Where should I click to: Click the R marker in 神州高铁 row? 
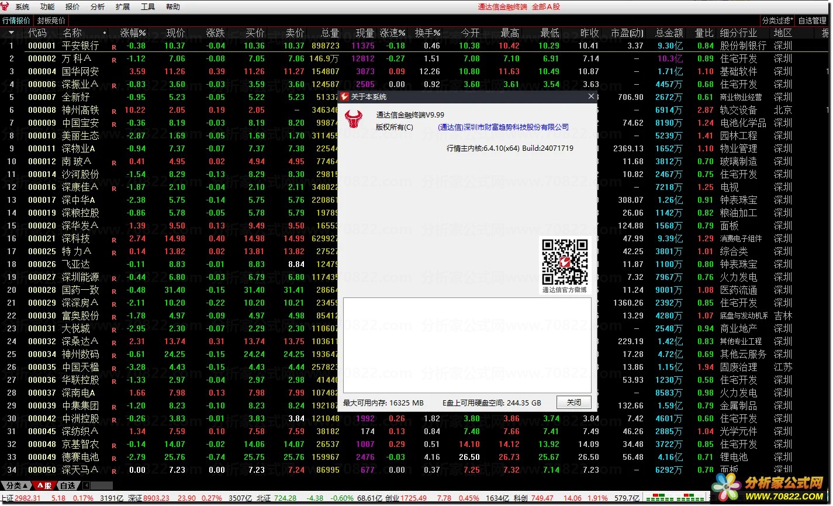[x=114, y=110]
